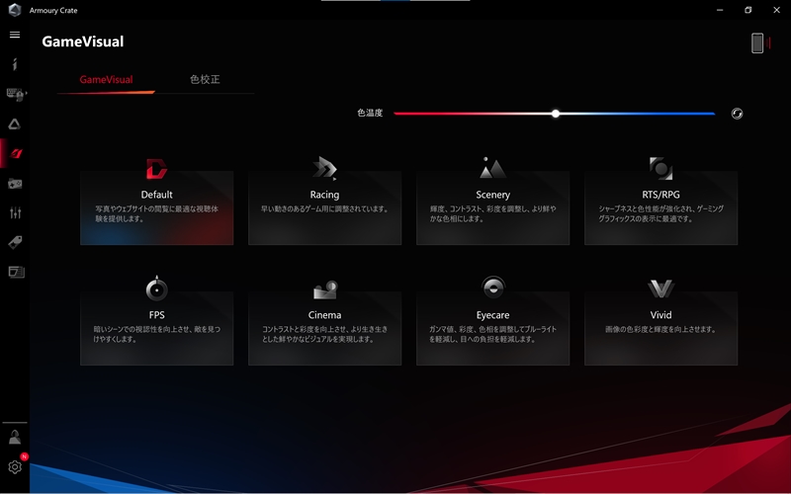
Task: Click the Armoury Crate logo icon
Action: point(15,10)
